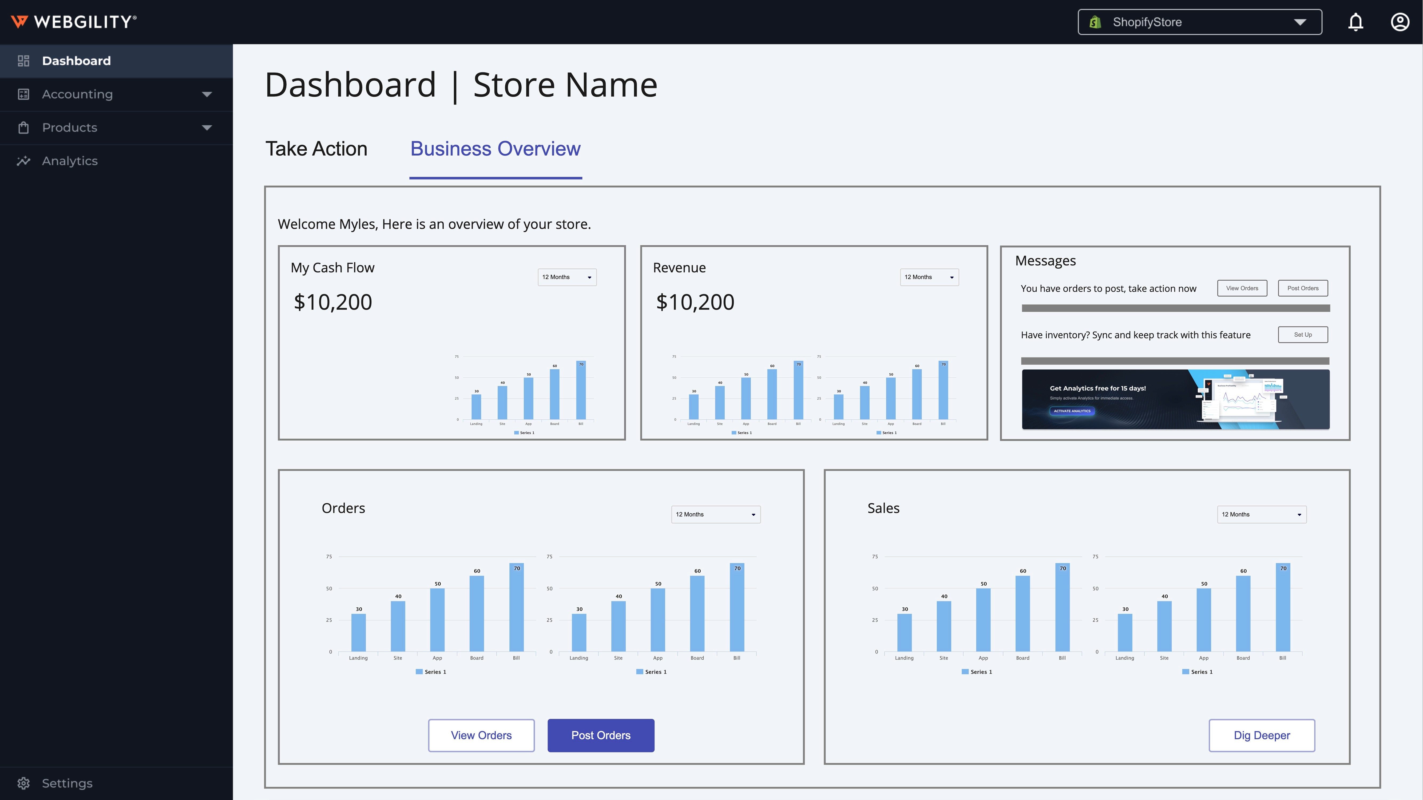1423x800 pixels.
Task: Change the Sales 12 Months period dropdown
Action: (1261, 514)
